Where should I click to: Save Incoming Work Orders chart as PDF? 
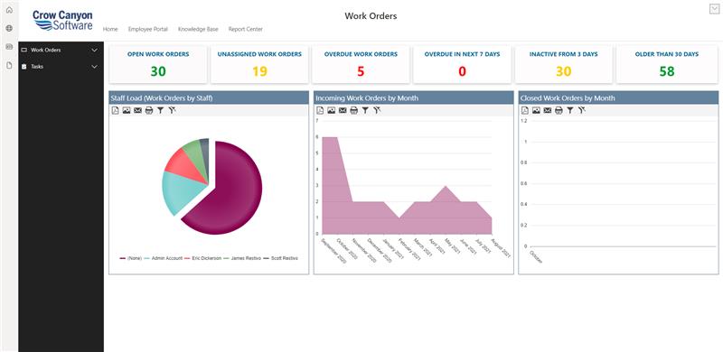320,111
